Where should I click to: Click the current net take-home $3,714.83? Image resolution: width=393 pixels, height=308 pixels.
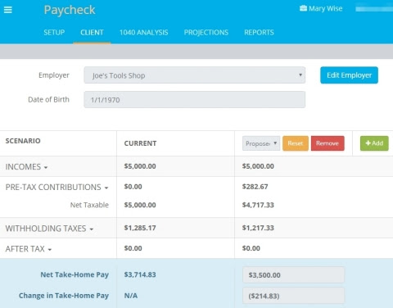coord(140,274)
